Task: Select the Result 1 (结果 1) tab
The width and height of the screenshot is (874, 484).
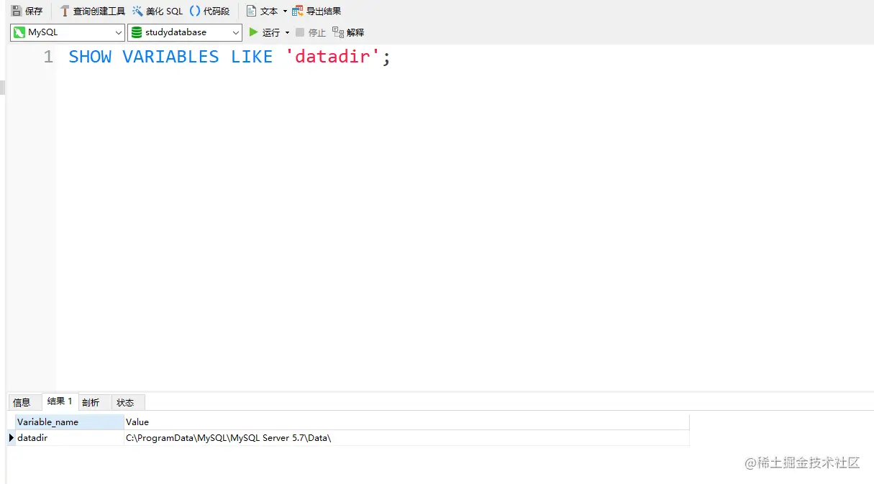Action: [x=60, y=401]
